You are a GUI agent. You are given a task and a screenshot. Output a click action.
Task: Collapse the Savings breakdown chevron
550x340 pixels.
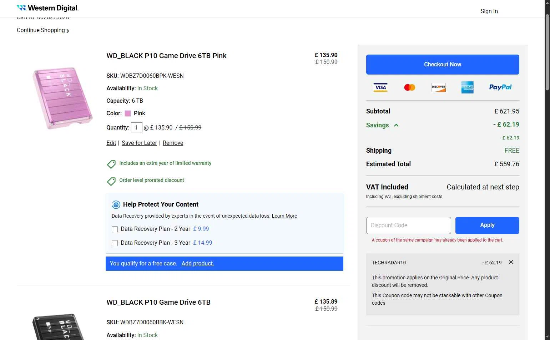click(x=396, y=125)
